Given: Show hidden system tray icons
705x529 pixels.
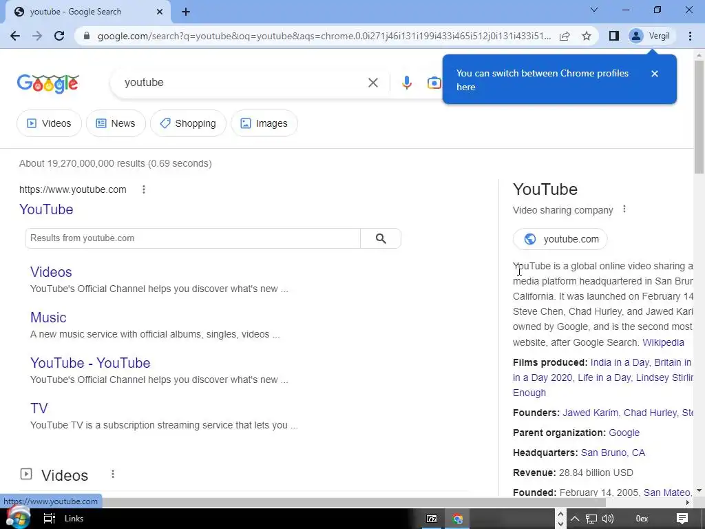Looking at the screenshot, I should point(575,519).
